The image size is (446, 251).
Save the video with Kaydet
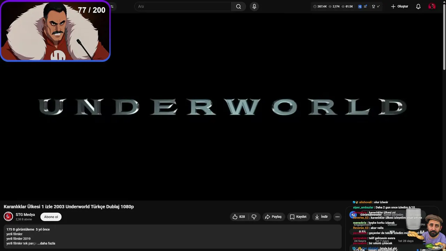pyautogui.click(x=298, y=217)
